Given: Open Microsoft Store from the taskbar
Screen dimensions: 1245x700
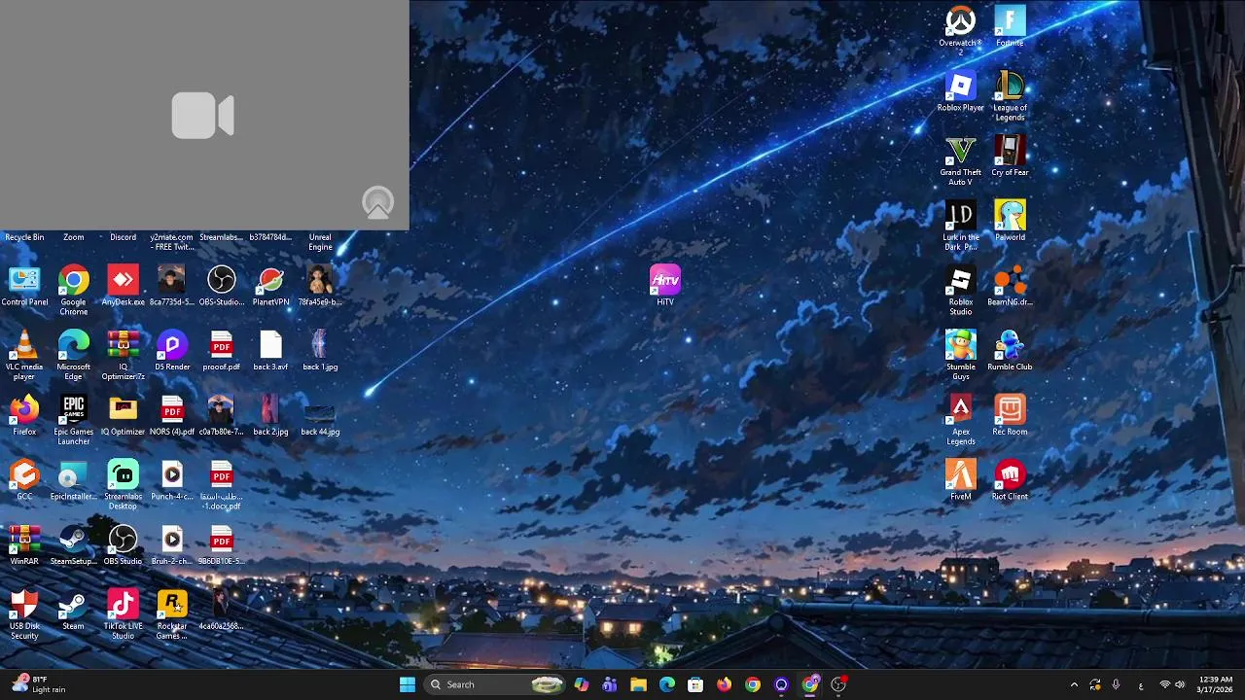Looking at the screenshot, I should [695, 684].
